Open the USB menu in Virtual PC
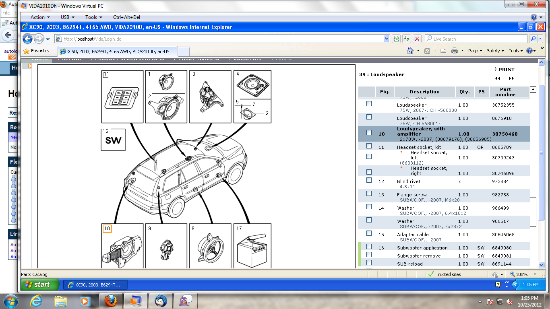This screenshot has width=550, height=309. tap(67, 17)
